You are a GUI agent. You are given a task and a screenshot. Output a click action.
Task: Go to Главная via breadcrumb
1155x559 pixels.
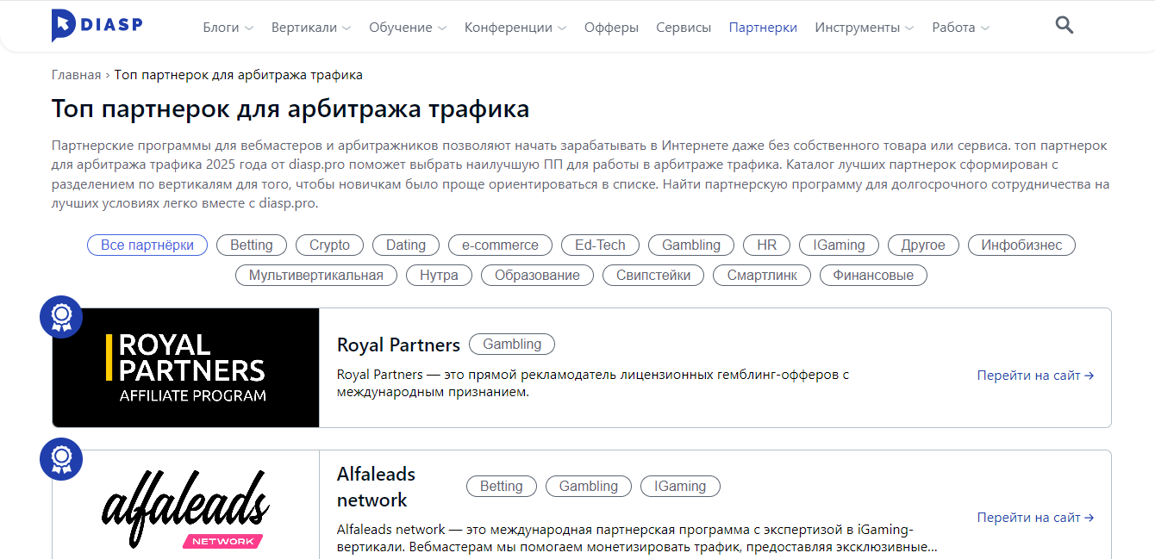tap(76, 75)
